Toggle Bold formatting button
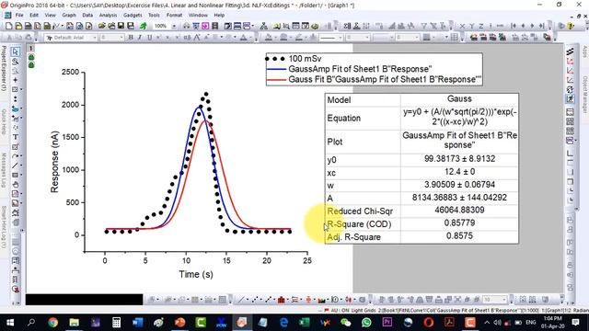The image size is (589, 331). pyautogui.click(x=131, y=38)
